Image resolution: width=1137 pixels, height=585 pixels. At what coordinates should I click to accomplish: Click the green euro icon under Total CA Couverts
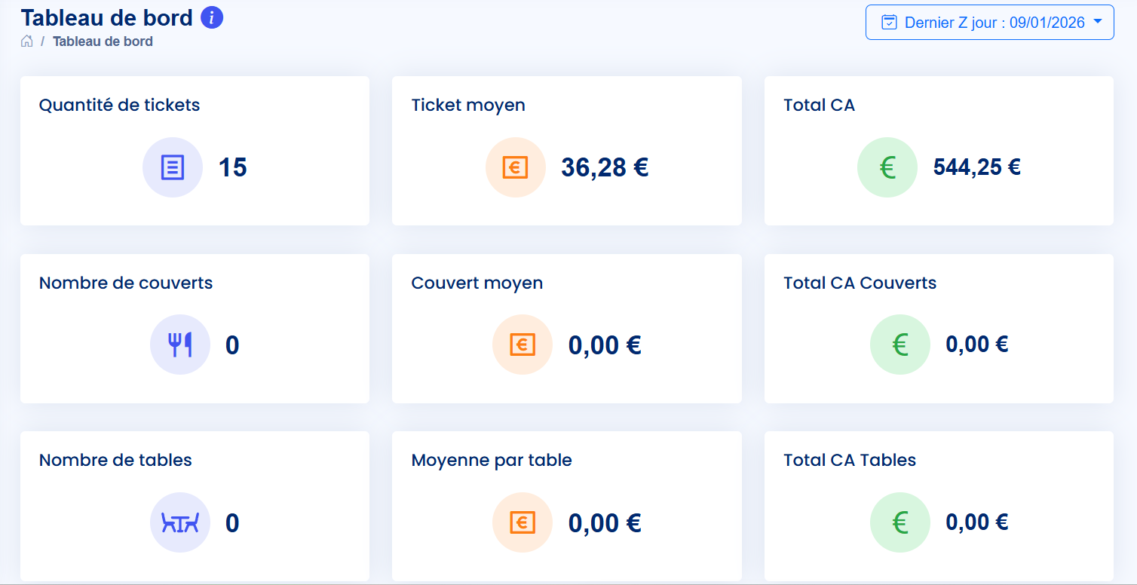point(900,345)
